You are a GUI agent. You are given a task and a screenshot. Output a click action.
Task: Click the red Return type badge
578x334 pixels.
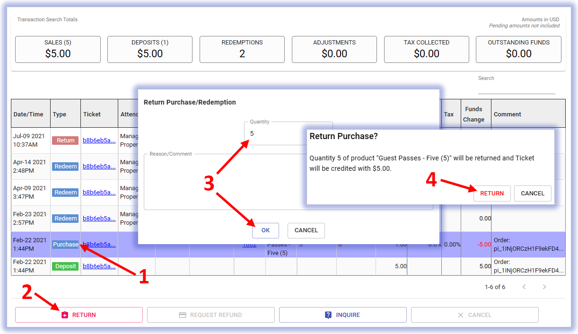click(x=65, y=141)
